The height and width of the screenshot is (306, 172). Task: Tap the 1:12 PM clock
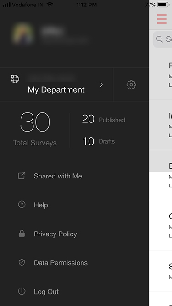pyautogui.click(x=86, y=5)
